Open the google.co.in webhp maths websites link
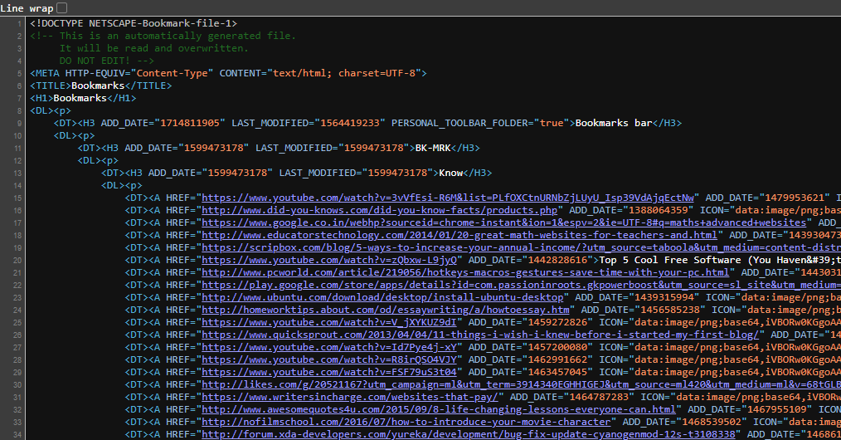Screen dimensions: 841x440 (504, 222)
